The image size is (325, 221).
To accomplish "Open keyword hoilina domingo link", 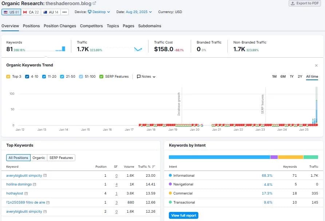I will pyautogui.click(x=19, y=184).
